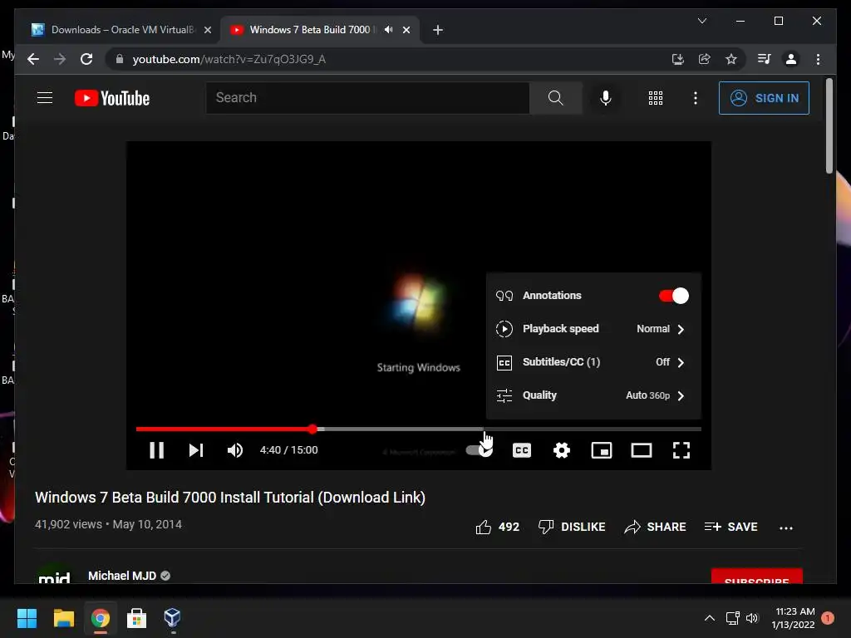Open the Windows Start menu

(27, 618)
